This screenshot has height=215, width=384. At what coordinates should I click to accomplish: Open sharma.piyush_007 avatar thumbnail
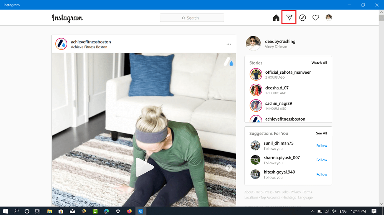[x=255, y=160]
